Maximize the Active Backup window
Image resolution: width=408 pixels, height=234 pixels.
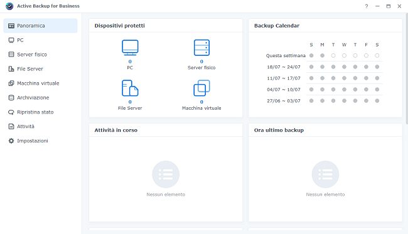click(x=388, y=6)
